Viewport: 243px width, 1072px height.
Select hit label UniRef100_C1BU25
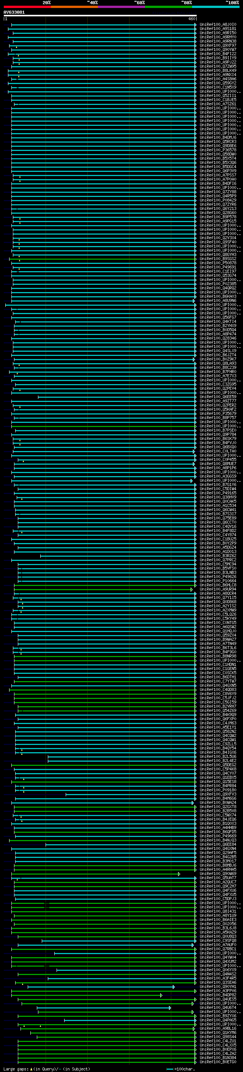pos(218,539)
